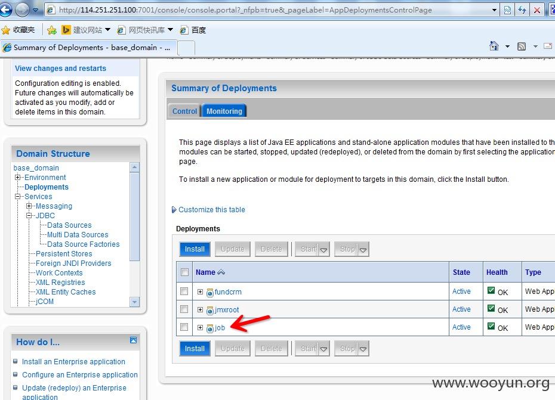Open XML Entity Caches tree item
The height and width of the screenshot is (400, 555).
coord(66,292)
